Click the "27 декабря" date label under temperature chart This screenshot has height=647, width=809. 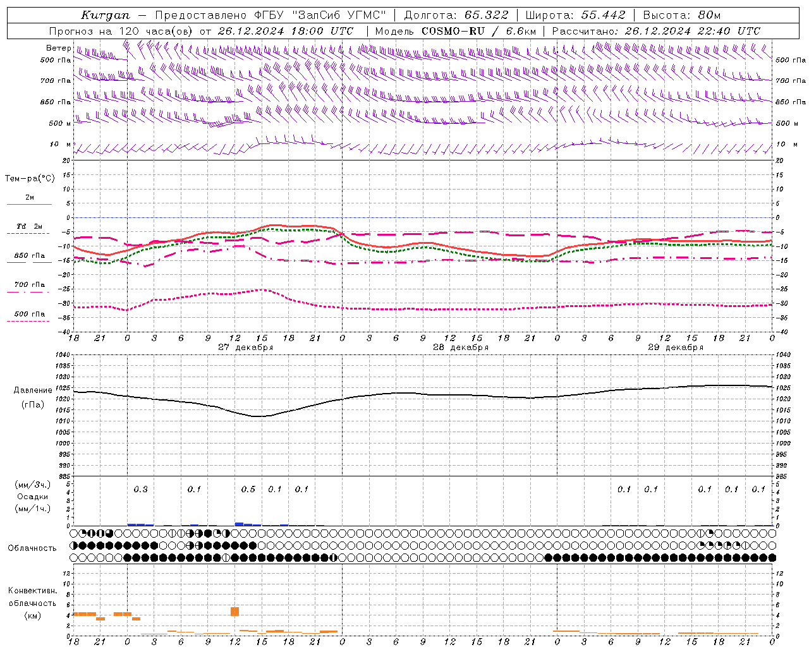tap(246, 348)
